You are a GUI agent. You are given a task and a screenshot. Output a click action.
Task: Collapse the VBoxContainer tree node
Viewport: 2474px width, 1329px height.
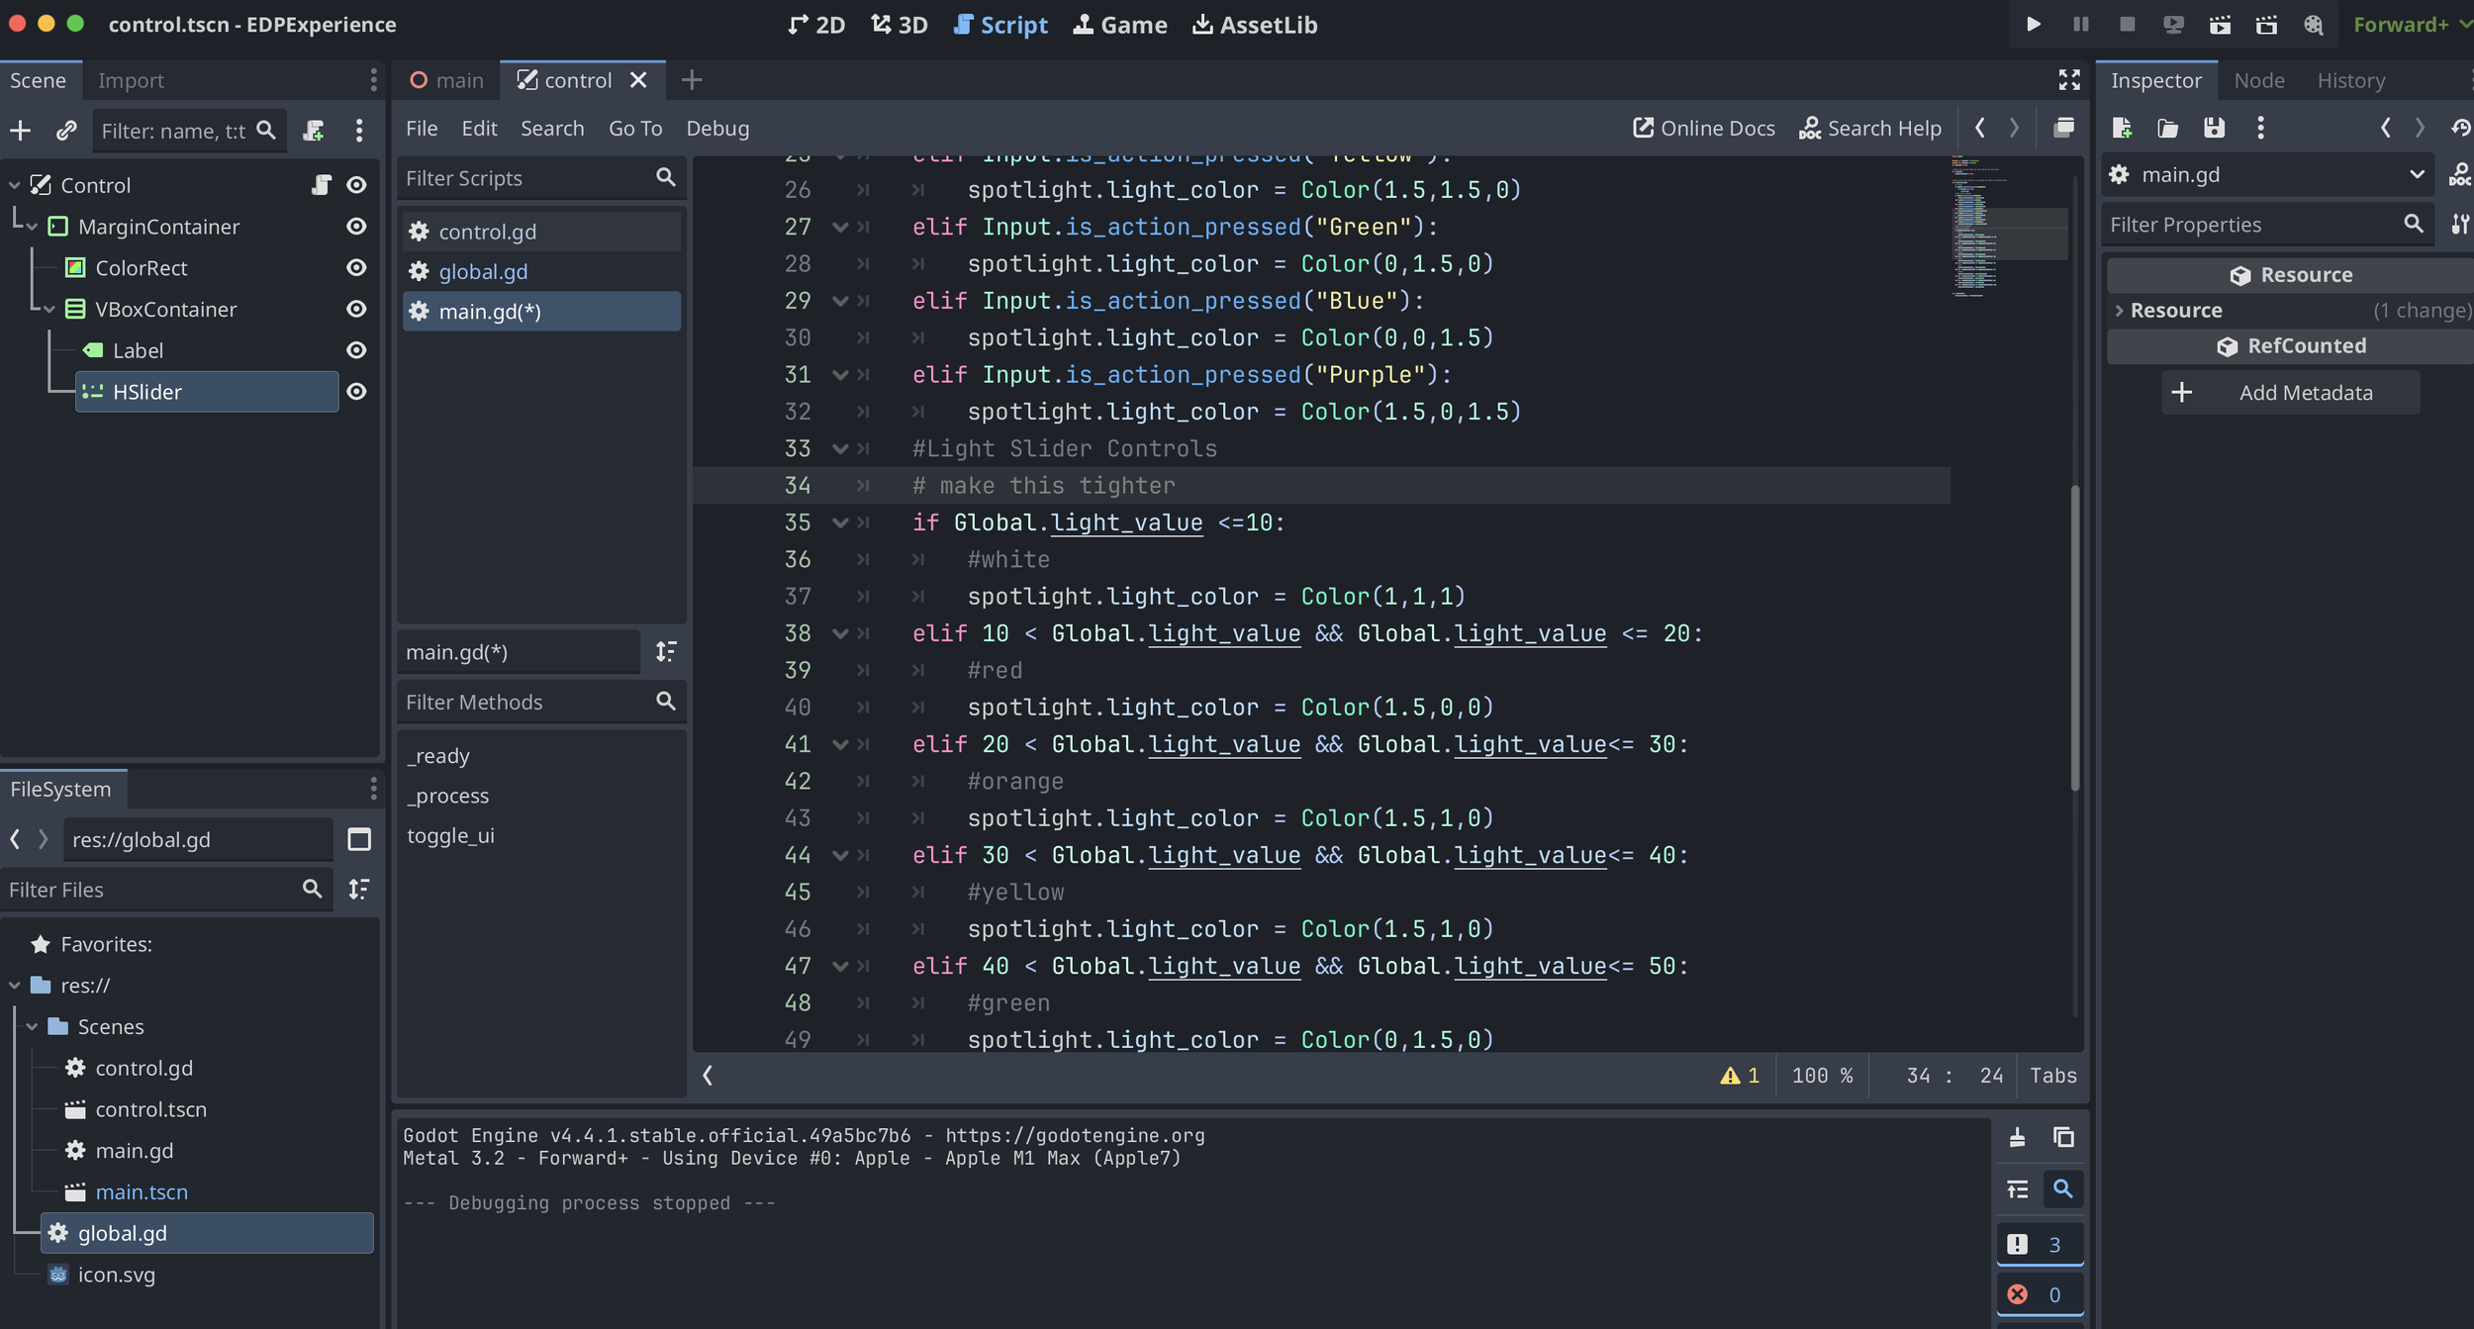point(49,309)
